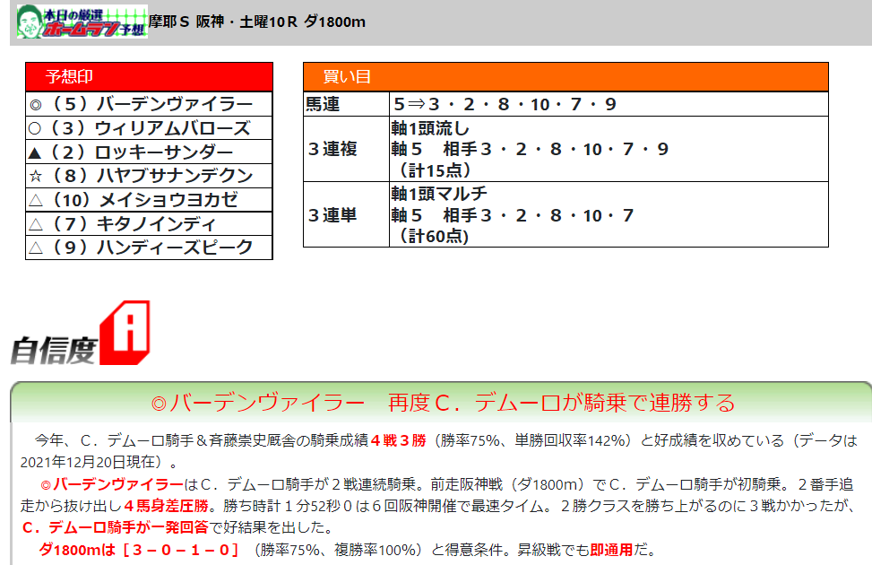Click red ◎バーデンヴァイラー in the paragraph
The image size is (872, 565).
point(112,484)
